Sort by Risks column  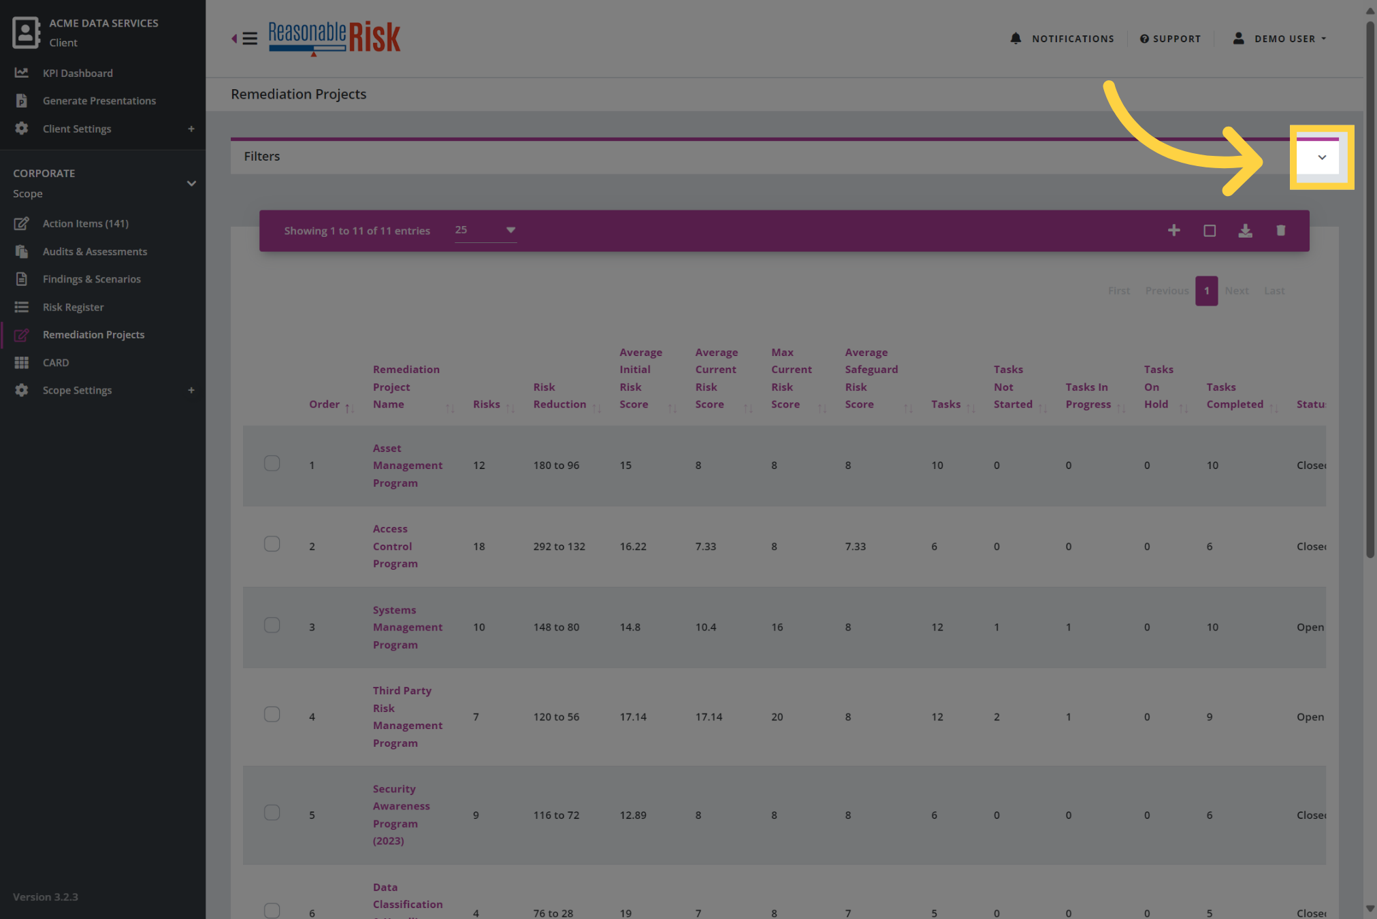pyautogui.click(x=493, y=404)
